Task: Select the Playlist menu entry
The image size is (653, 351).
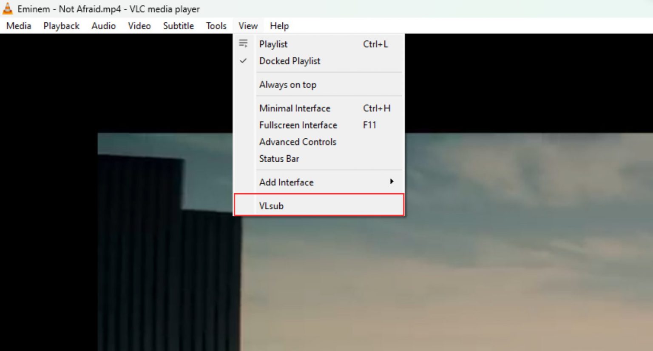Action: (x=273, y=44)
